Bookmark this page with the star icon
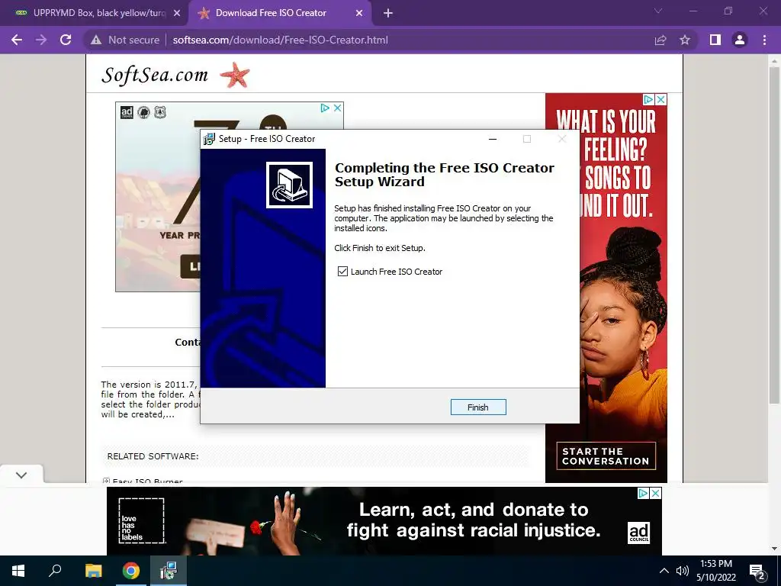This screenshot has width=781, height=586. tap(685, 40)
